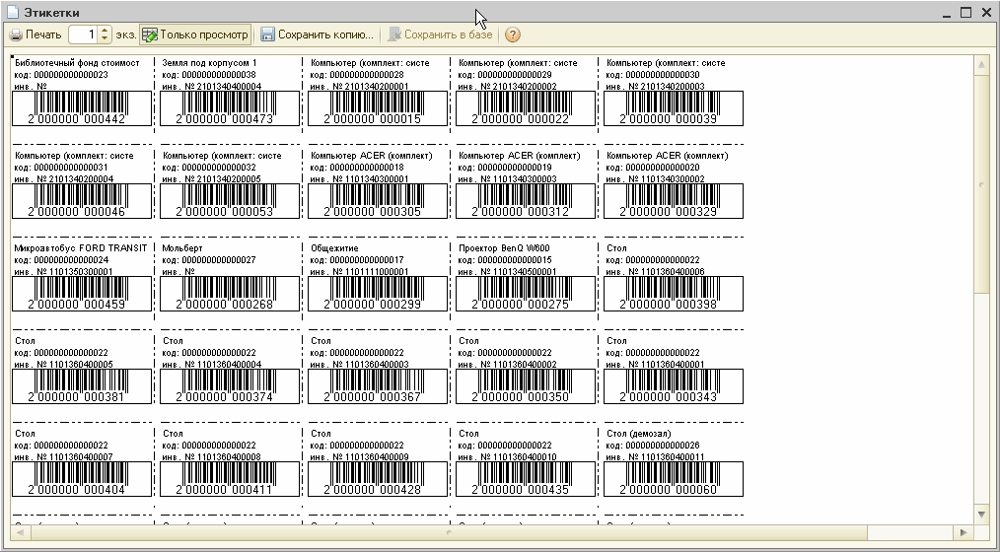The image size is (1000, 552).
Task: Click code 000000000000026
Action: pyautogui.click(x=663, y=445)
